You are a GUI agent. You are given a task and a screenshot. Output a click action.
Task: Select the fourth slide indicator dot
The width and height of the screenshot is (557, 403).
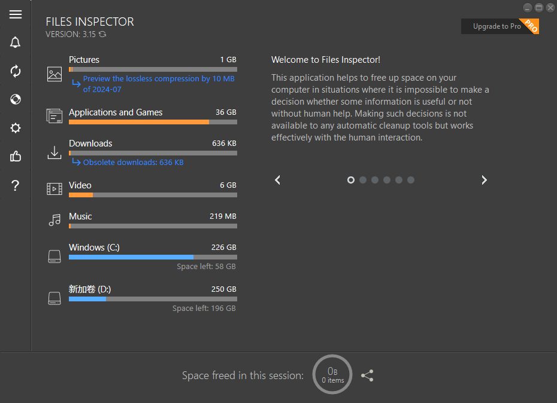[x=387, y=180]
